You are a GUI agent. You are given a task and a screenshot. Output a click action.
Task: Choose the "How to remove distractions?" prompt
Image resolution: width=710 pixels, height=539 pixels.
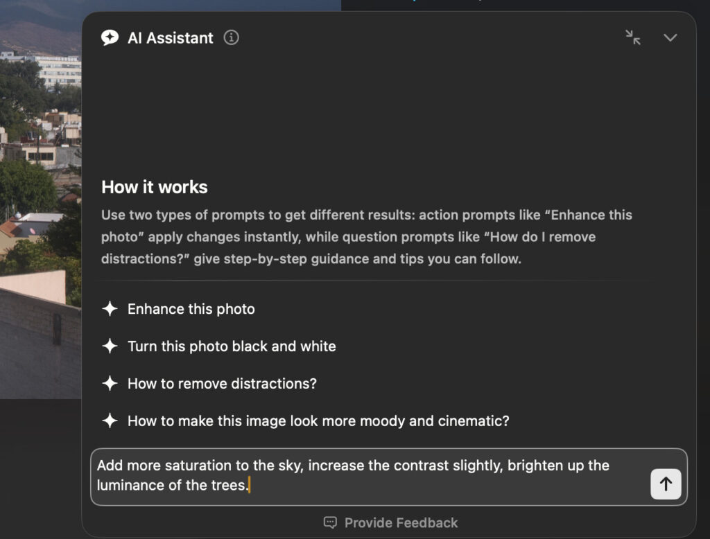(x=222, y=384)
